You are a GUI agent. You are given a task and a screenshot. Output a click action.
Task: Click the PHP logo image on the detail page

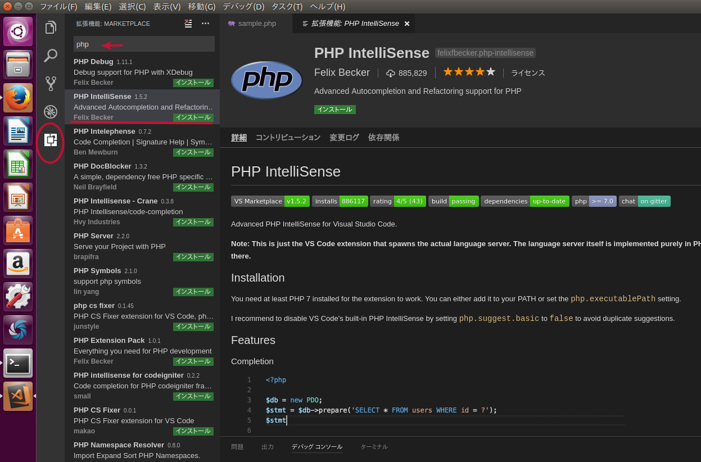coord(266,80)
